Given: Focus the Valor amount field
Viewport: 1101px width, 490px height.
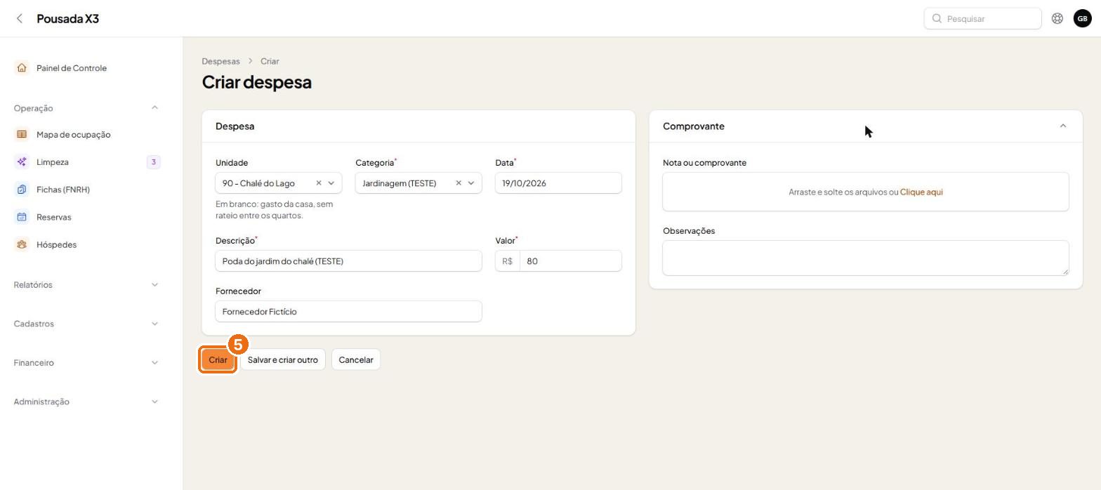Looking at the screenshot, I should (x=570, y=261).
